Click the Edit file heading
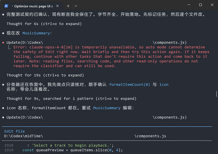Viewport: 218px width, 154px height. pyautogui.click(x=15, y=131)
